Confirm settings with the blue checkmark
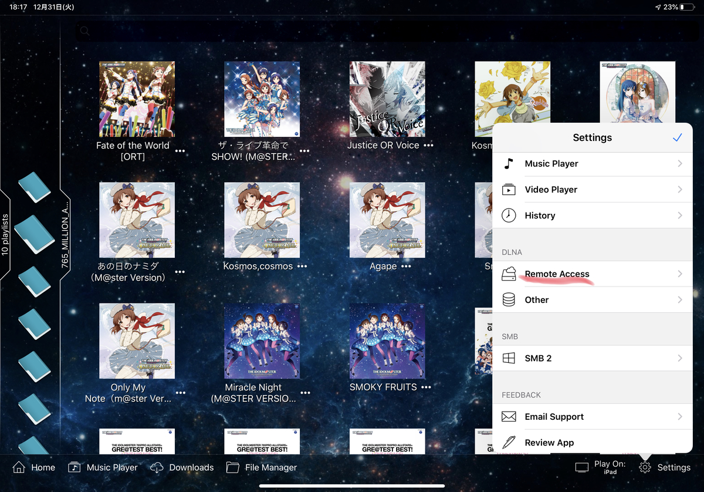704x492 pixels. pos(677,137)
